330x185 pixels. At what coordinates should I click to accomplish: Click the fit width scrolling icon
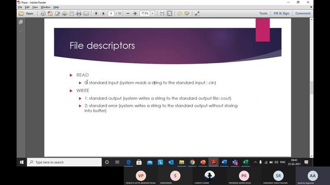click(162, 13)
